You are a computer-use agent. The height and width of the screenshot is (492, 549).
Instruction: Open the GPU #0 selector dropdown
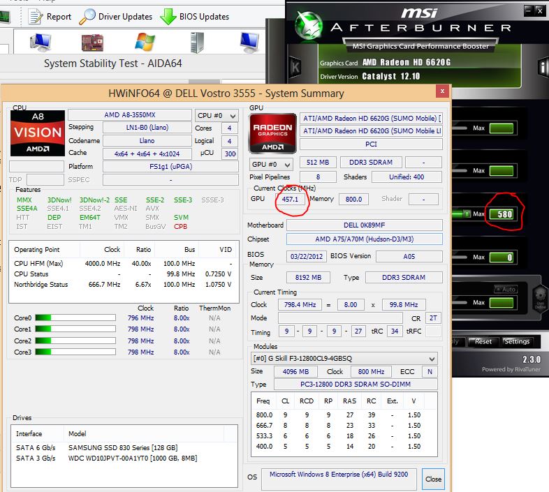(270, 164)
